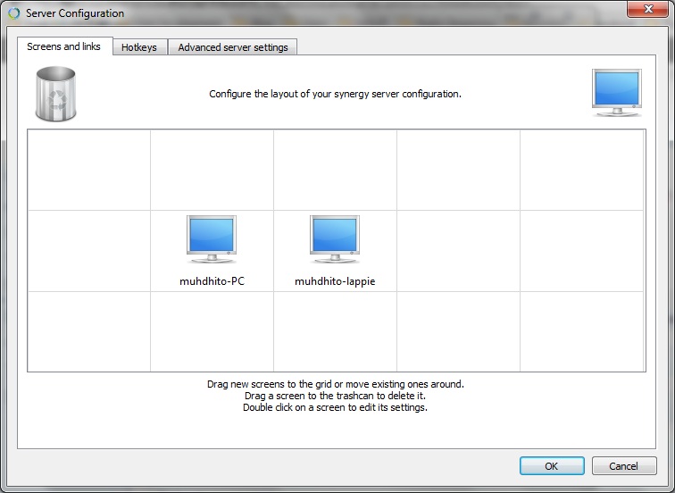The image size is (675, 493).
Task: Pick the top-right corner grid cell
Action: click(x=581, y=170)
